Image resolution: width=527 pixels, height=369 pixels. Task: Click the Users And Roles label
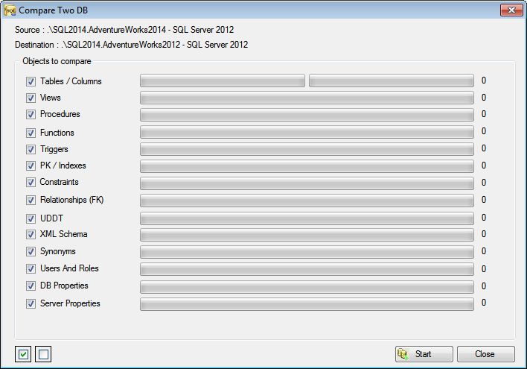(x=69, y=268)
